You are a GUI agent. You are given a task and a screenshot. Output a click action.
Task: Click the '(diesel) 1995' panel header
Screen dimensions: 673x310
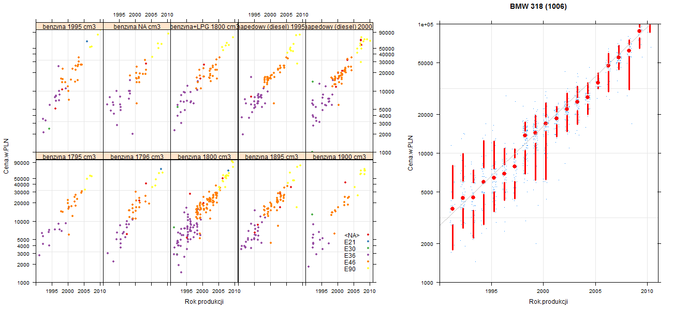click(272, 26)
